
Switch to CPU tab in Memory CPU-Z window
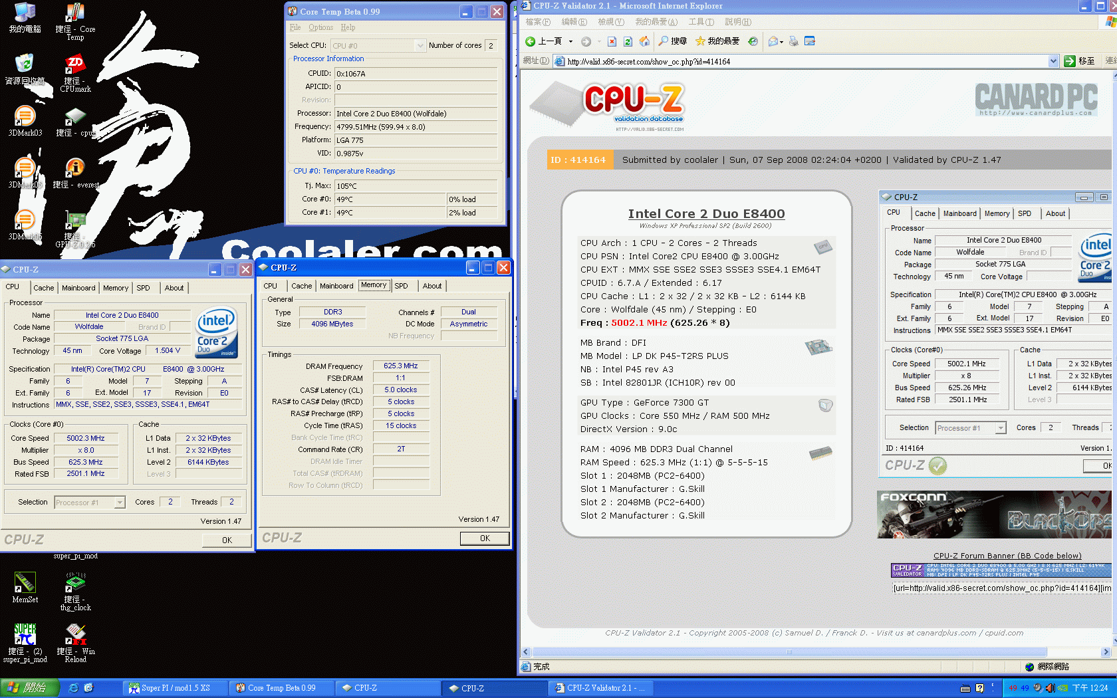click(x=271, y=286)
